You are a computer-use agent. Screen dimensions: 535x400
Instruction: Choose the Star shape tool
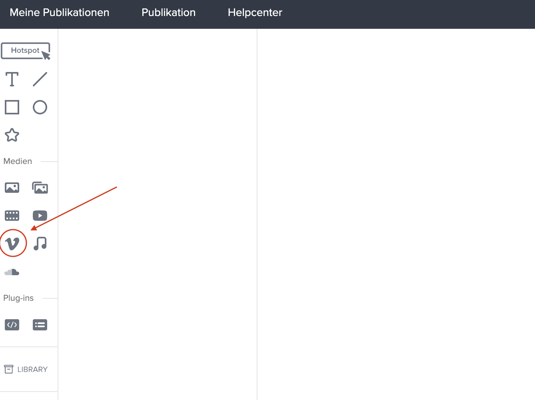coord(12,135)
